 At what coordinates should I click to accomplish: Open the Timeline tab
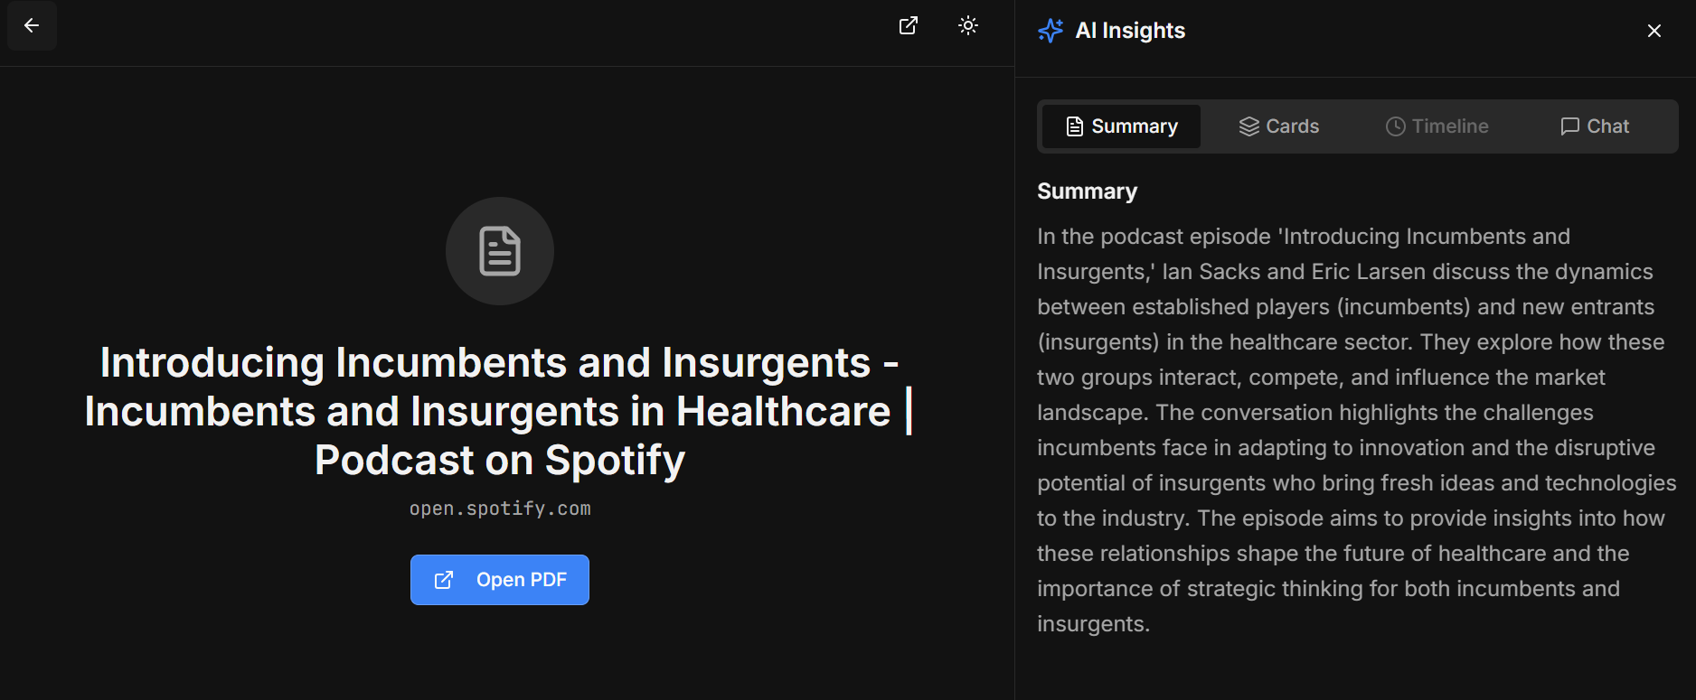[x=1437, y=126]
